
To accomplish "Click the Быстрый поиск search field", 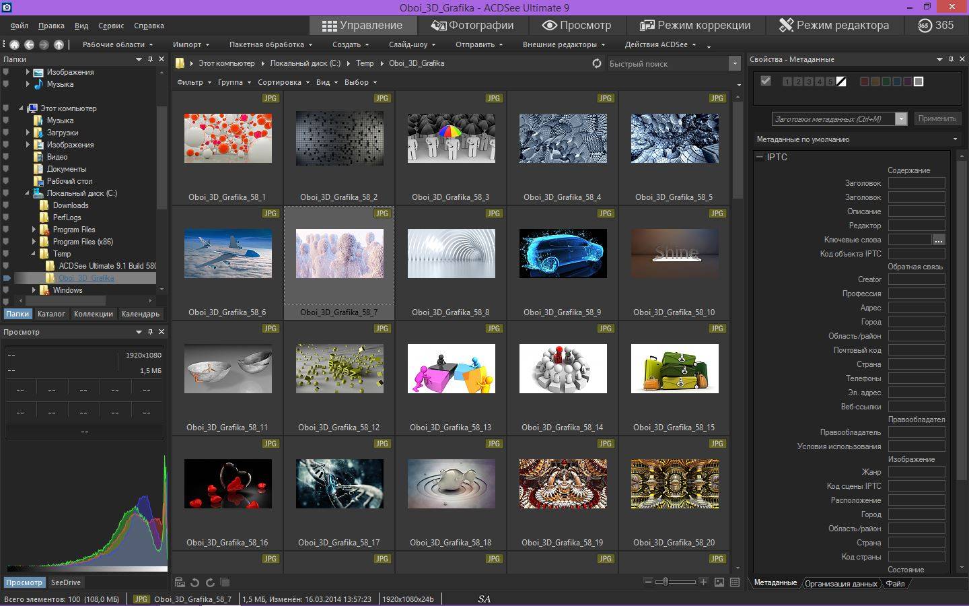I will click(x=668, y=63).
